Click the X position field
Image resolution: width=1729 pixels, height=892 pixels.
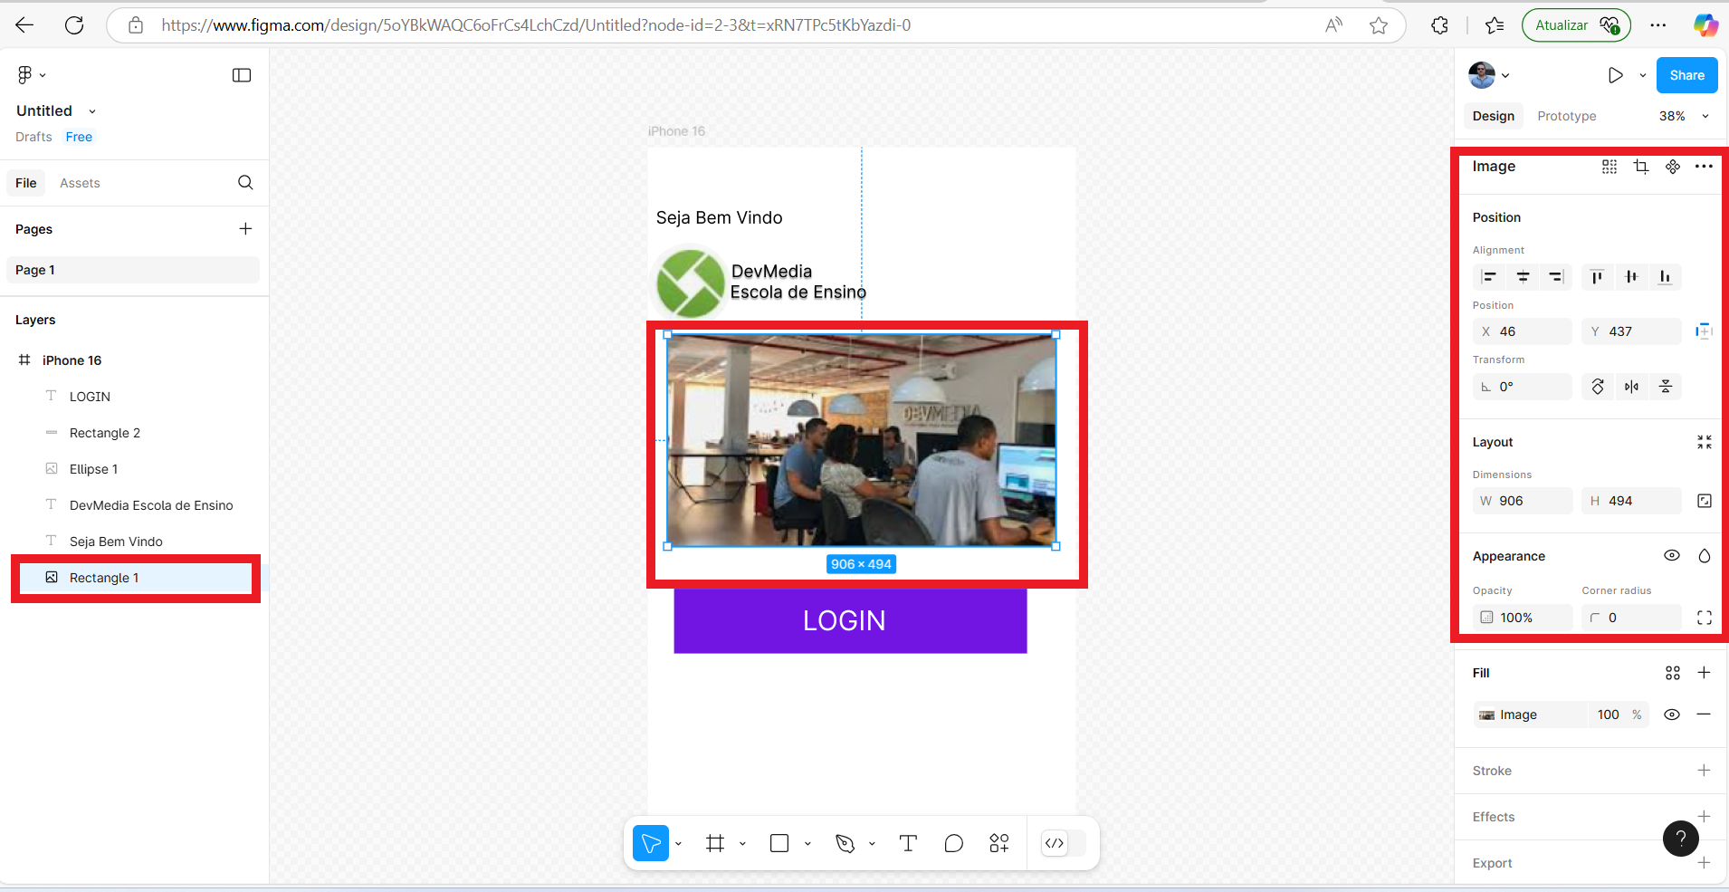pyautogui.click(x=1523, y=331)
